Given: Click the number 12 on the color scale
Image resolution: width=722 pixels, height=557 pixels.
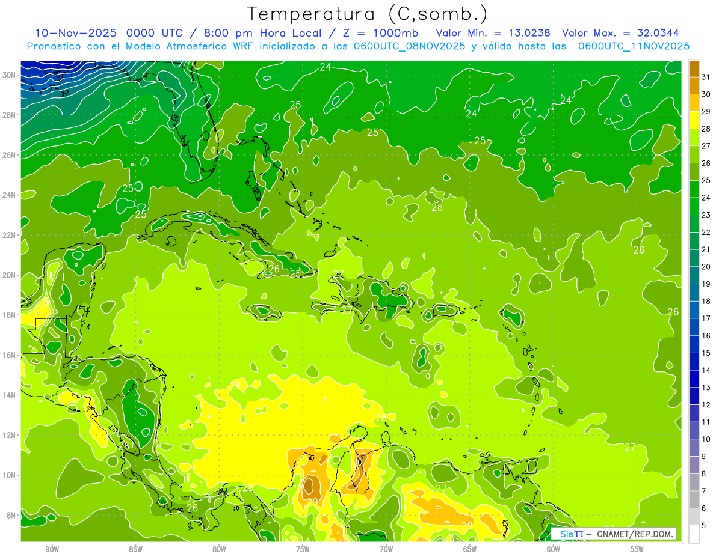Looking at the screenshot, I should point(706,405).
